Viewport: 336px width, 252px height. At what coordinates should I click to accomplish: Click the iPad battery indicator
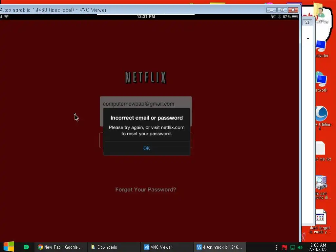pos(295,16)
